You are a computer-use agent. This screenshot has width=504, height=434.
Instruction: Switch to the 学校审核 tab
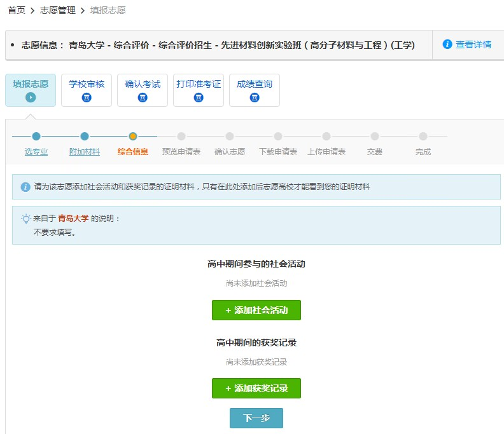click(x=87, y=85)
